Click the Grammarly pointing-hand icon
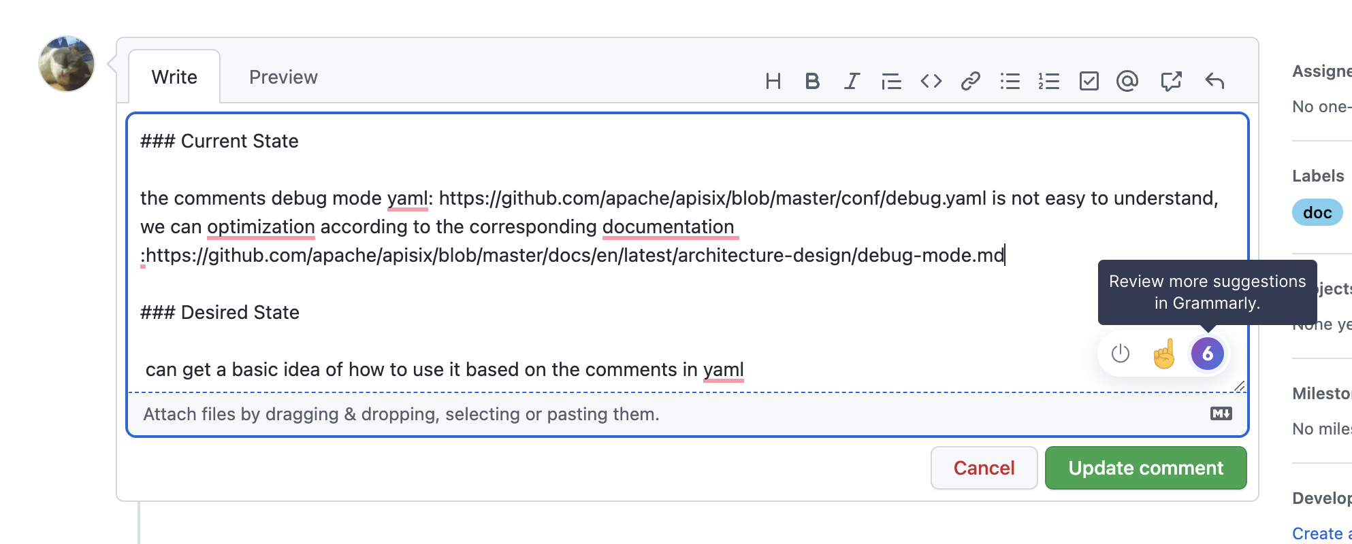Viewport: 1352px width, 544px height. coord(1164,354)
